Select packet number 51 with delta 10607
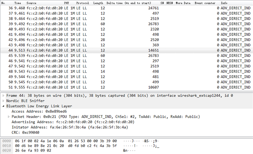 (126, 87)
